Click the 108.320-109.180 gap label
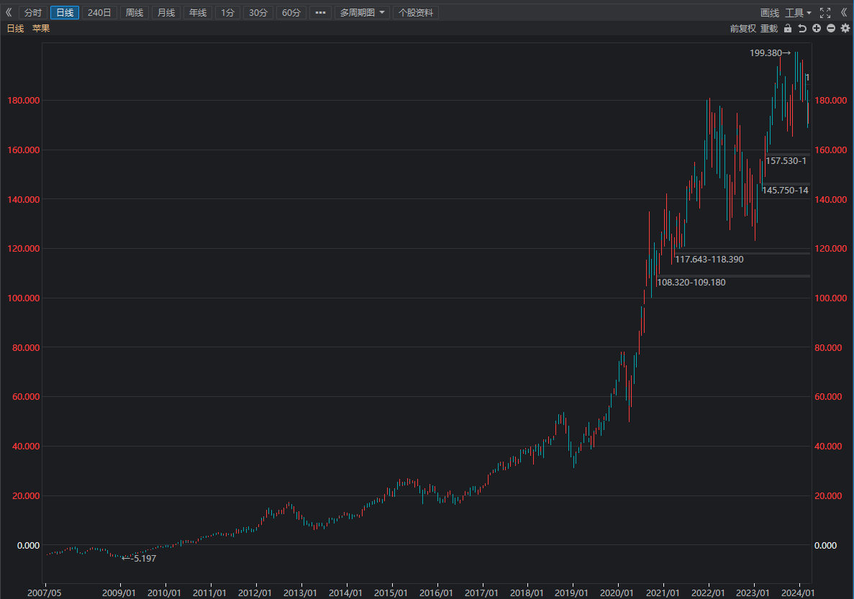 click(x=691, y=282)
